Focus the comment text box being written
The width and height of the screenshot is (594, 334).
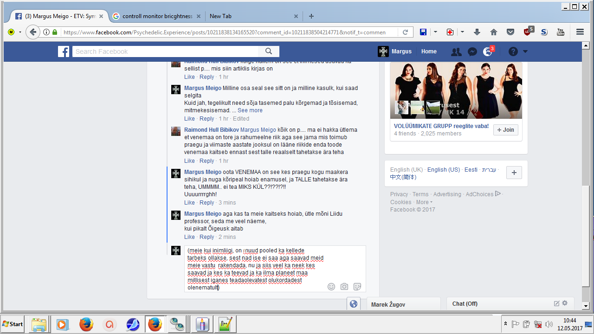[x=275, y=269]
